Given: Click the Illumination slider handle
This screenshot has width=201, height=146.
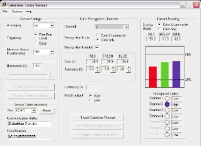Looking at the screenshot, I should (x=49, y=75).
